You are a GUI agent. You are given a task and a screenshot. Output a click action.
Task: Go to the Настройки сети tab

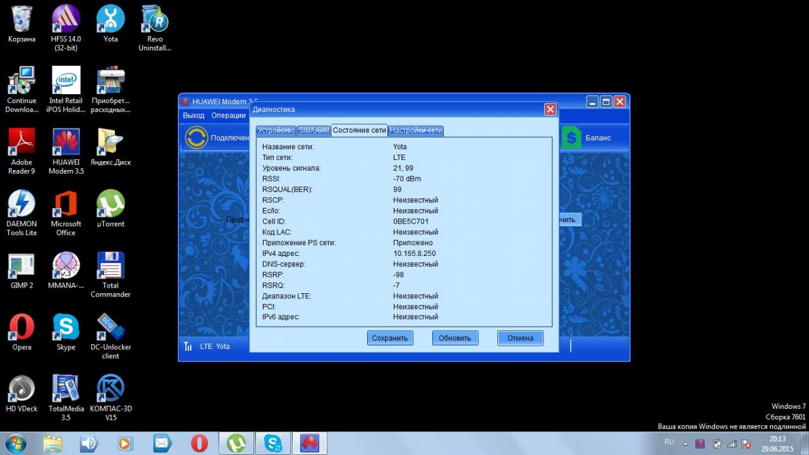[416, 130]
